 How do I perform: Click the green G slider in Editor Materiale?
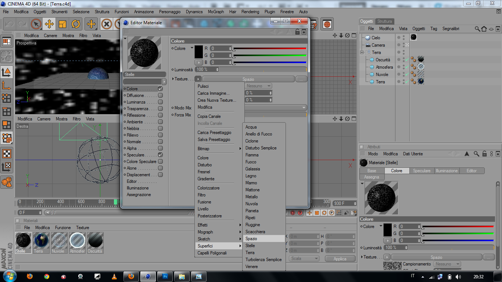click(x=270, y=55)
